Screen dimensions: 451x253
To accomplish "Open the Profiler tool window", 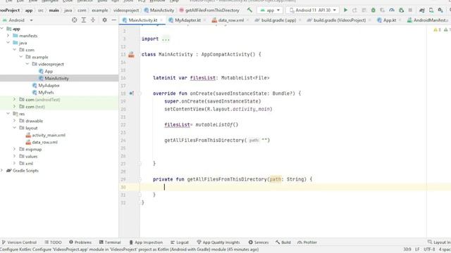I will (x=307, y=242).
